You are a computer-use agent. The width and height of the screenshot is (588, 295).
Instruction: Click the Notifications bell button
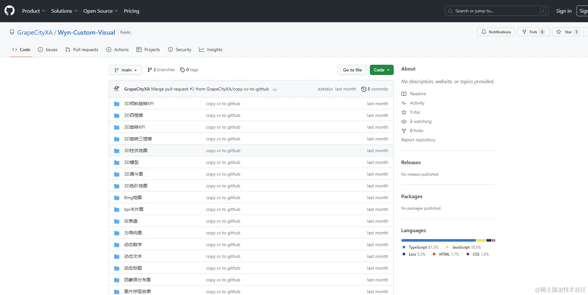point(496,32)
